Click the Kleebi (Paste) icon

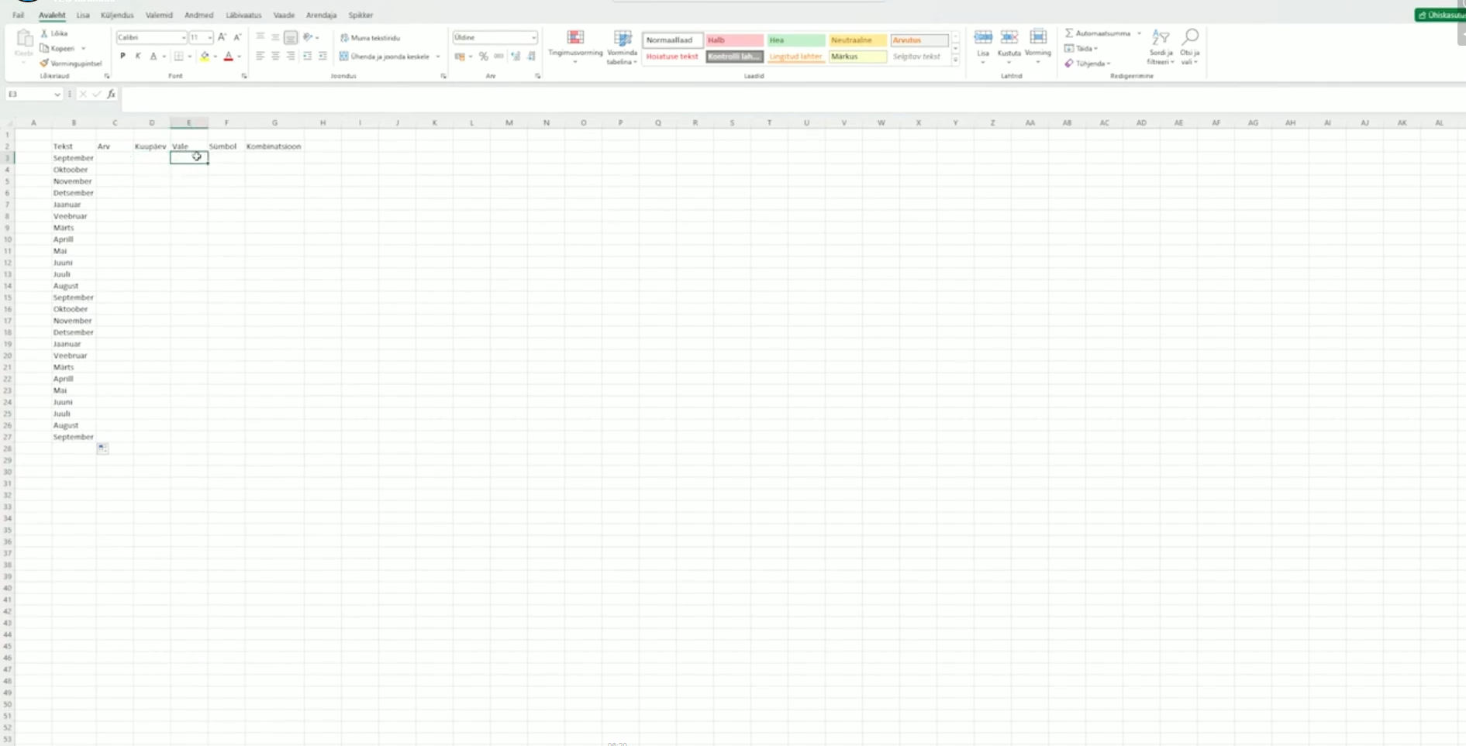pyautogui.click(x=24, y=39)
